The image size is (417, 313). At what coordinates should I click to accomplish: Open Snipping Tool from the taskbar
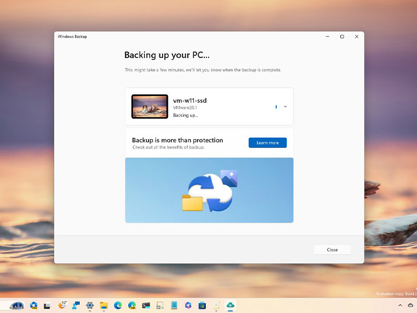[x=160, y=305]
